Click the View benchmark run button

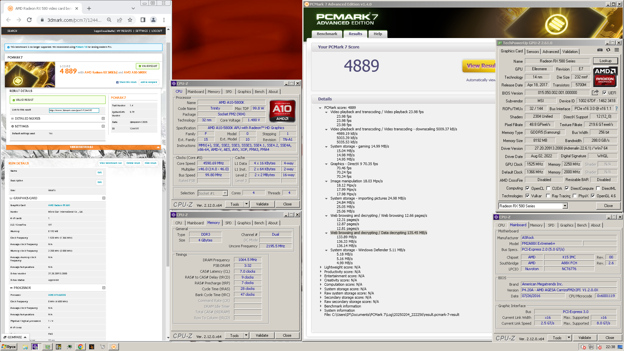click(x=110, y=163)
